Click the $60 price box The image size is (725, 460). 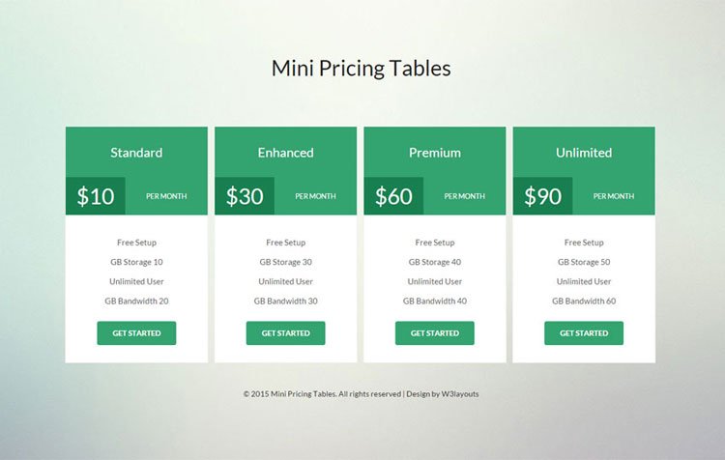point(393,196)
